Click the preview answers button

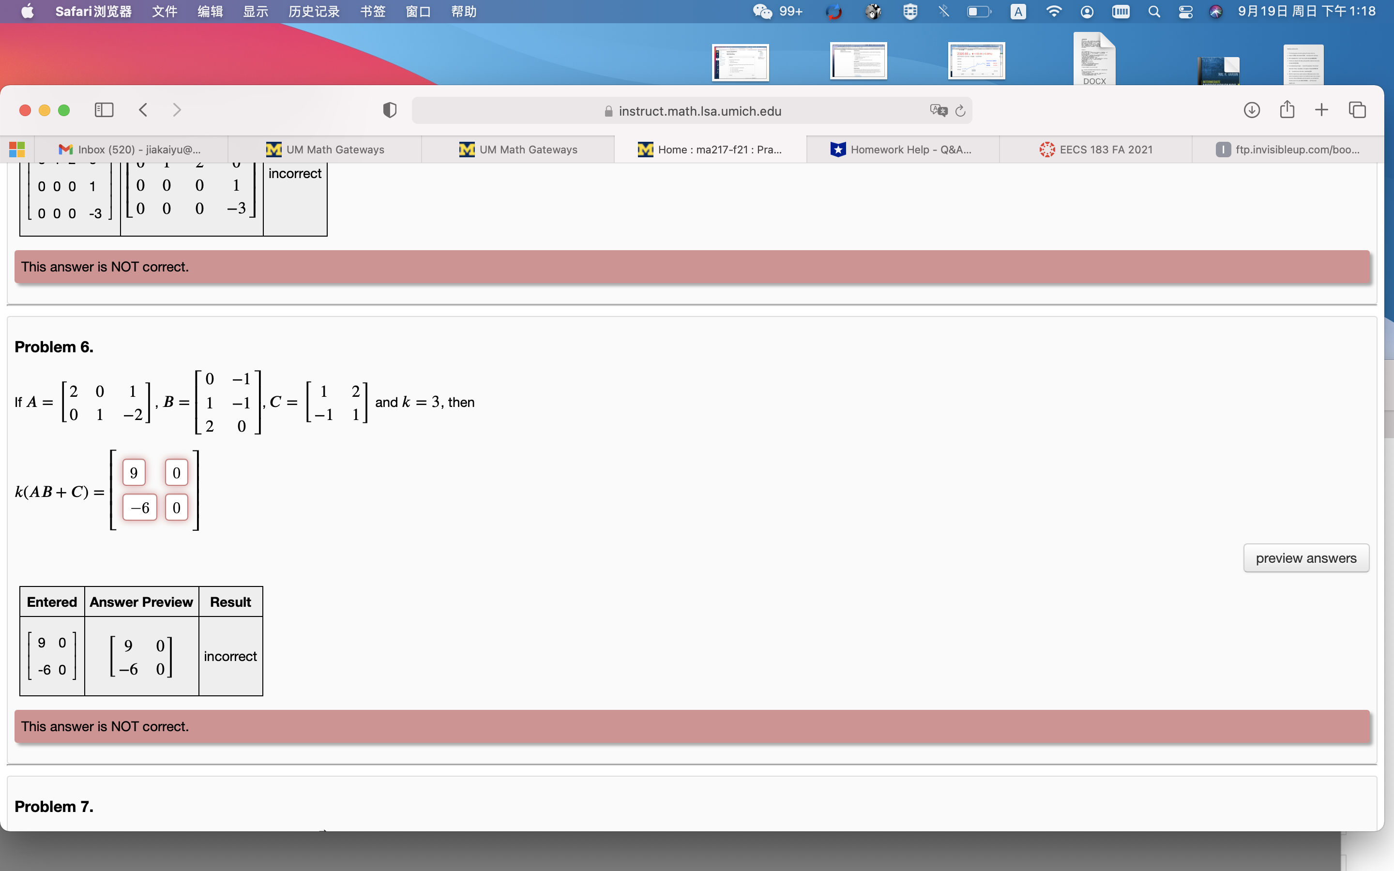(x=1305, y=557)
